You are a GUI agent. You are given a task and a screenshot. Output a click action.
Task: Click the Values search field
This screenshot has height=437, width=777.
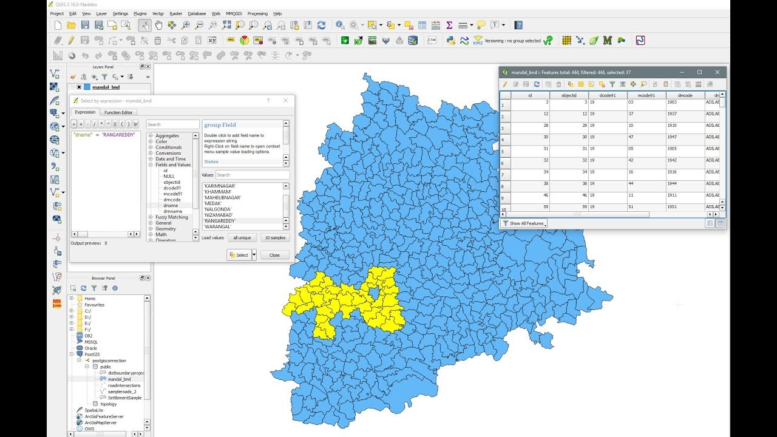click(253, 175)
